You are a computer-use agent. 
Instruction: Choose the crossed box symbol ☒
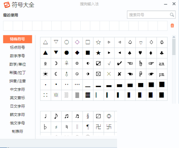pyautogui.click(x=98, y=74)
